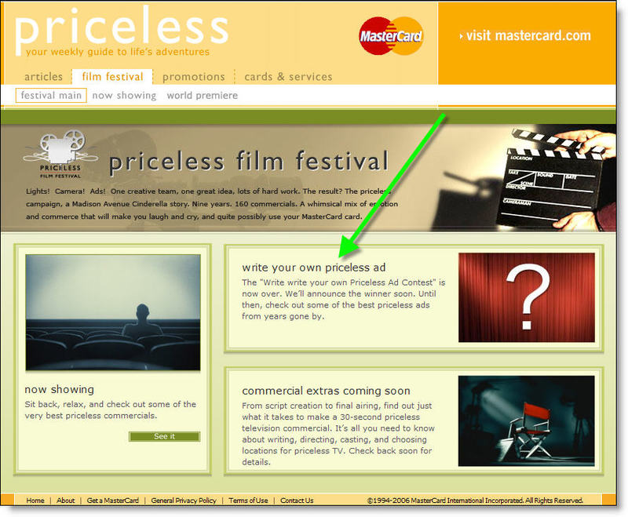Open the promotions tab
This screenshot has height=517, width=628.
pyautogui.click(x=194, y=76)
